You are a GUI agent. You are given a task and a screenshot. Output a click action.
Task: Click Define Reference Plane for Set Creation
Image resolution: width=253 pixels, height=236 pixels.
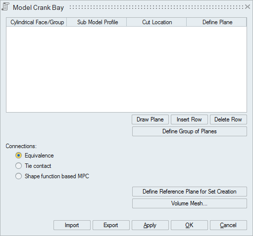click(190, 192)
